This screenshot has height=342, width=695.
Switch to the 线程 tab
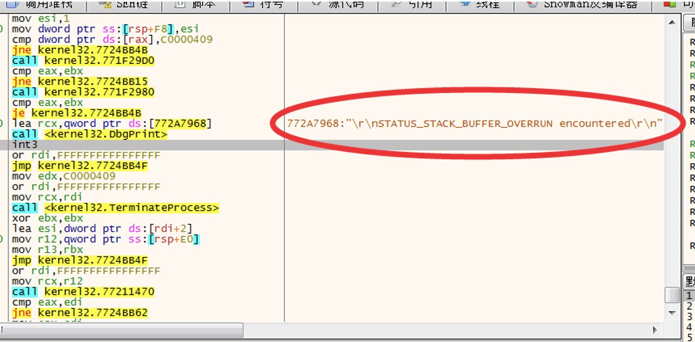click(x=481, y=5)
